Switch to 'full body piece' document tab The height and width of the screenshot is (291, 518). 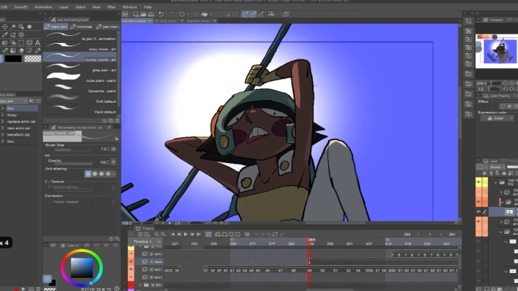165,21
